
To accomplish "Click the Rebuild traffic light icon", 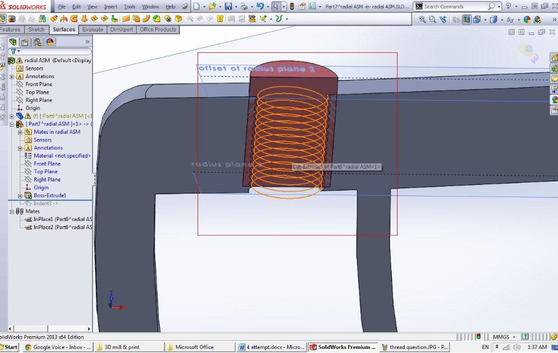I will 292,6.
